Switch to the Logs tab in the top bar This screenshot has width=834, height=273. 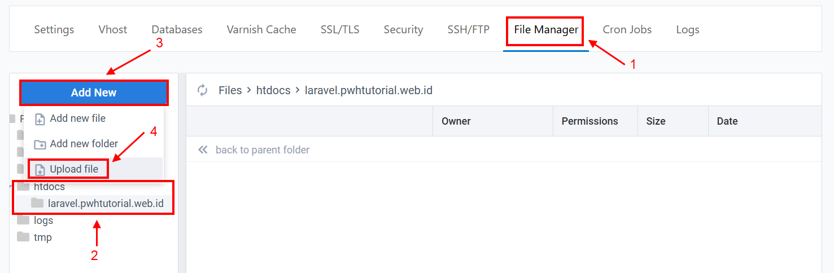(688, 30)
